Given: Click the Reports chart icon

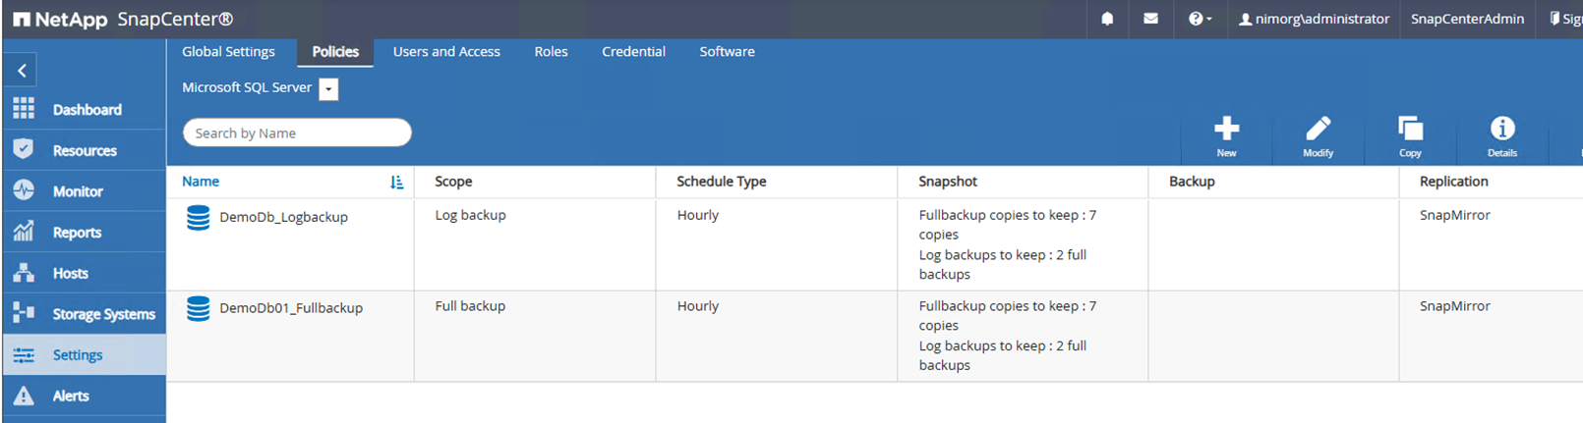Looking at the screenshot, I should coord(24,232).
